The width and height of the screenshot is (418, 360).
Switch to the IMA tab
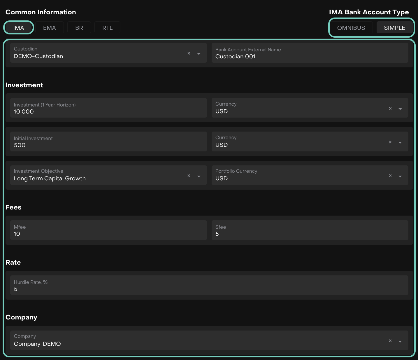(19, 28)
